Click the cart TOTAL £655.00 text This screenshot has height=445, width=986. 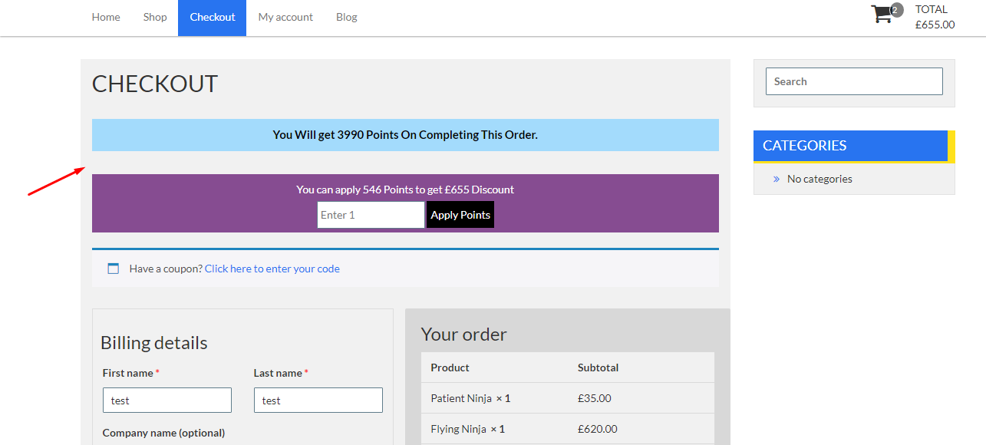[935, 17]
